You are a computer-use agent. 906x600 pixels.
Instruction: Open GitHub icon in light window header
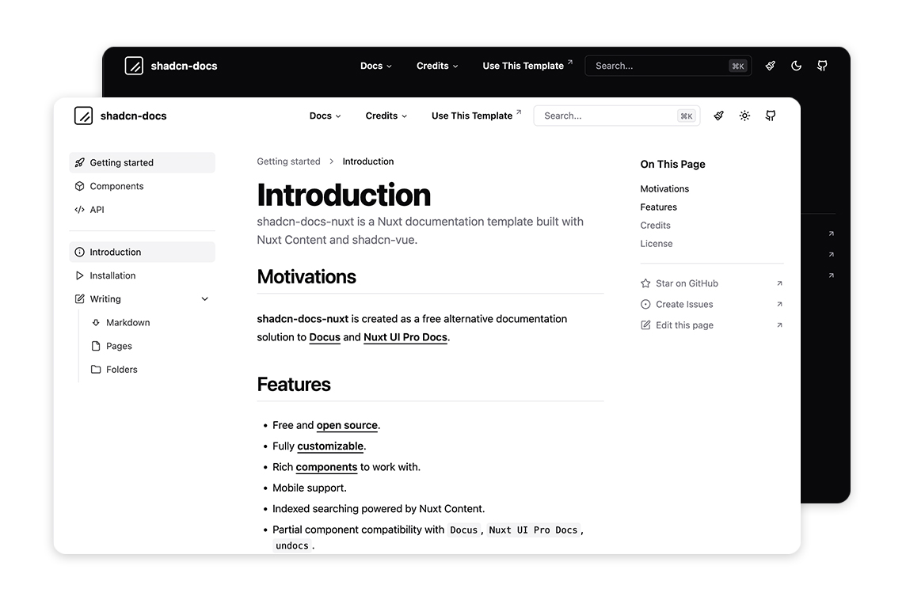[771, 116]
